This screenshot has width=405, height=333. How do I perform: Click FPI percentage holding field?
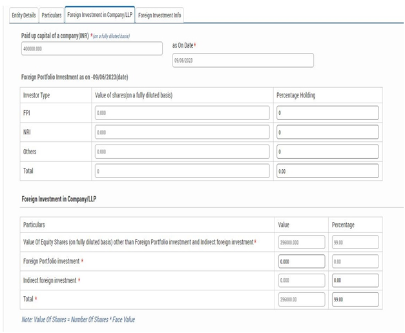click(x=327, y=113)
